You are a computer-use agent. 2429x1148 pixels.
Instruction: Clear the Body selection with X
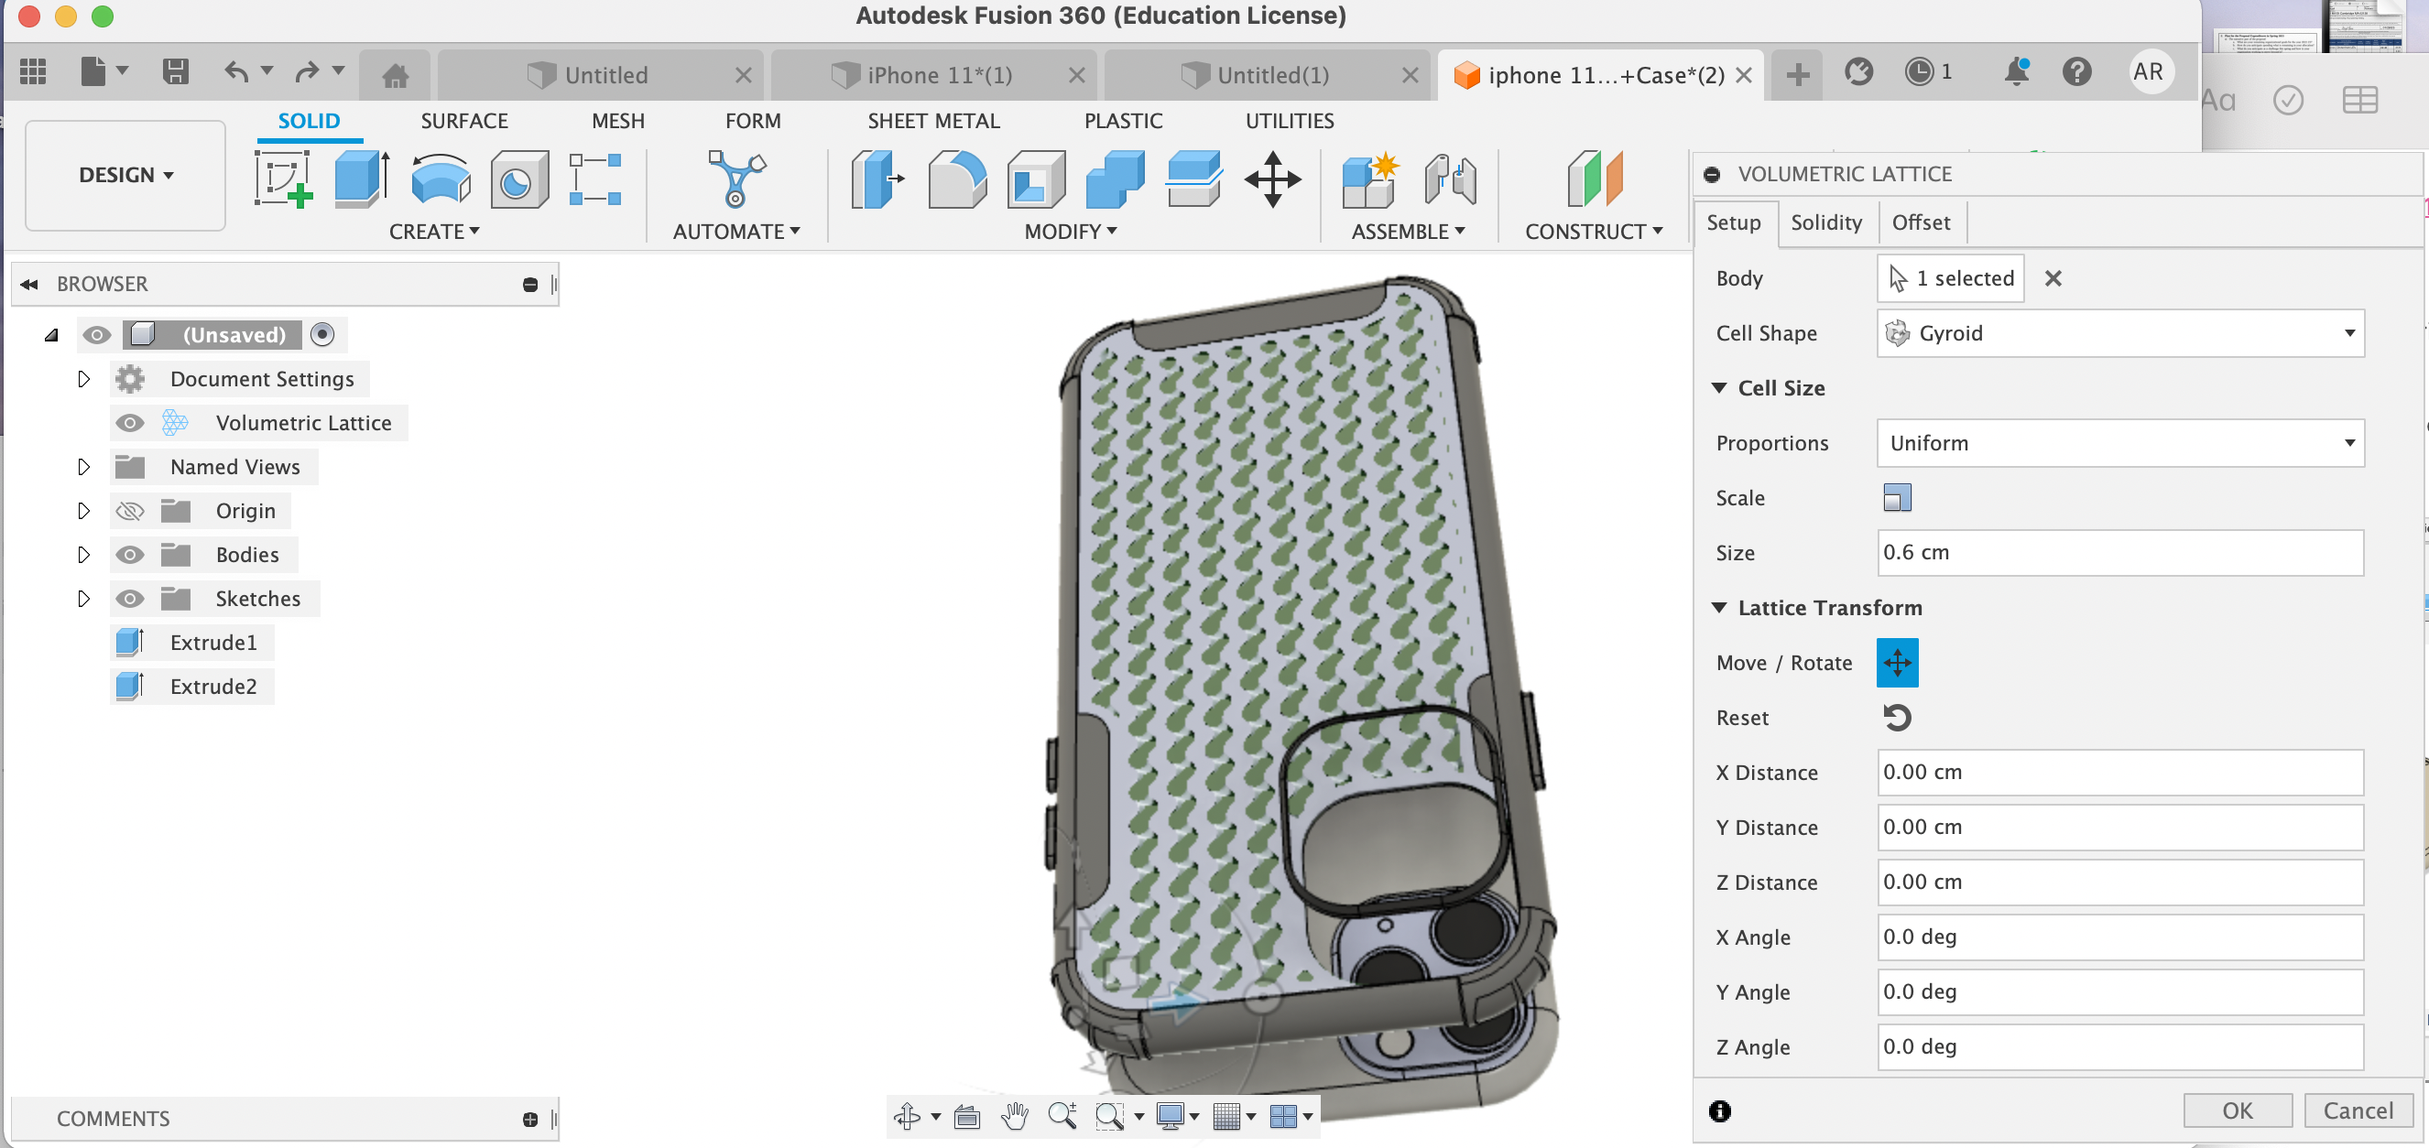tap(2053, 279)
